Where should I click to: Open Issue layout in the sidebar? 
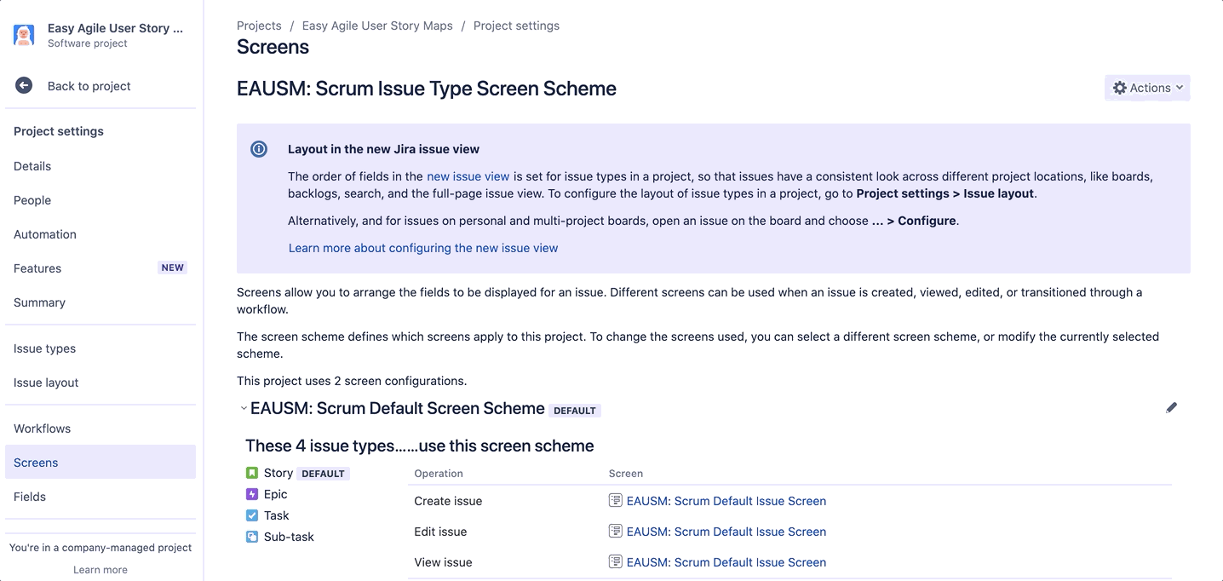click(x=46, y=383)
